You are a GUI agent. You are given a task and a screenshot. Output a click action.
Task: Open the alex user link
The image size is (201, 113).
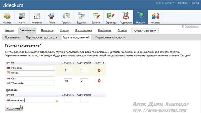tap(159, 3)
